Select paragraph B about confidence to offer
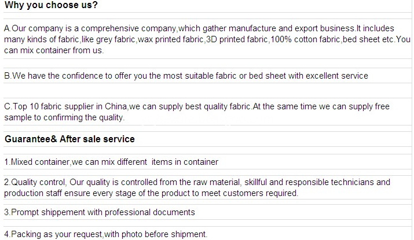Image resolution: width=414 pixels, height=240 pixels. click(x=186, y=76)
